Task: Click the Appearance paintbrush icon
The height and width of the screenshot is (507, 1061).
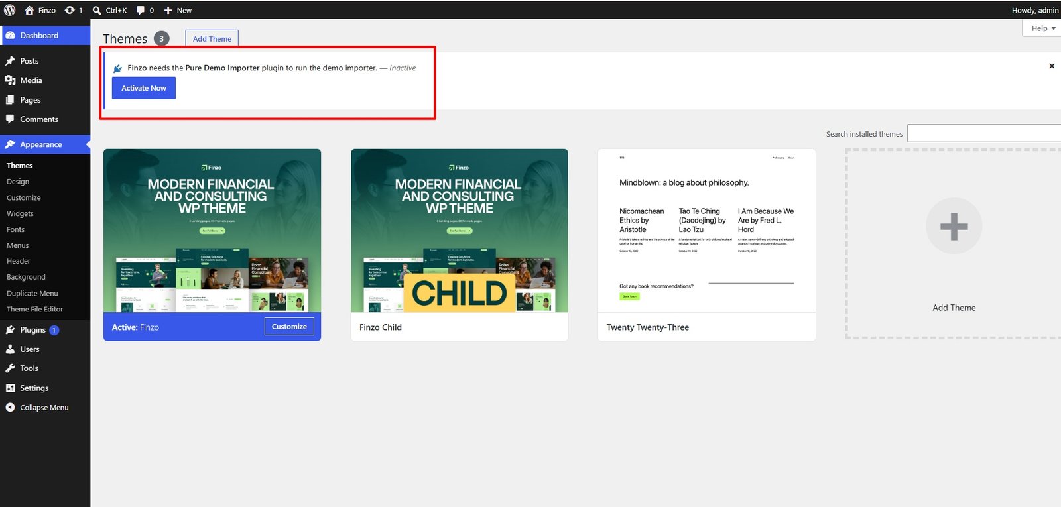Action: [10, 144]
